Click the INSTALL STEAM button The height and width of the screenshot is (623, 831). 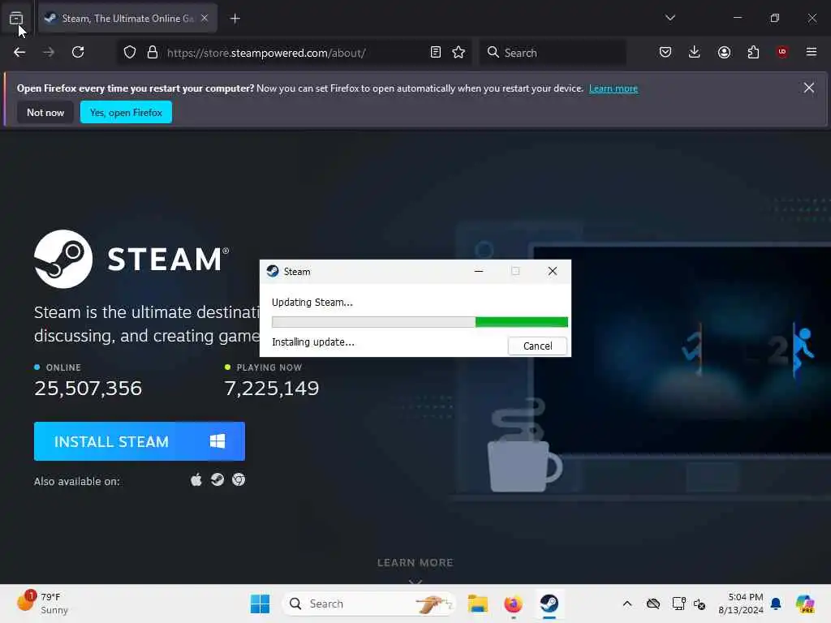140,441
